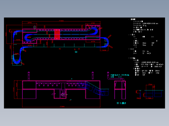The image size is (169, 126).
Task: Select the '250mm' value in the equipment list
Action: [157, 71]
